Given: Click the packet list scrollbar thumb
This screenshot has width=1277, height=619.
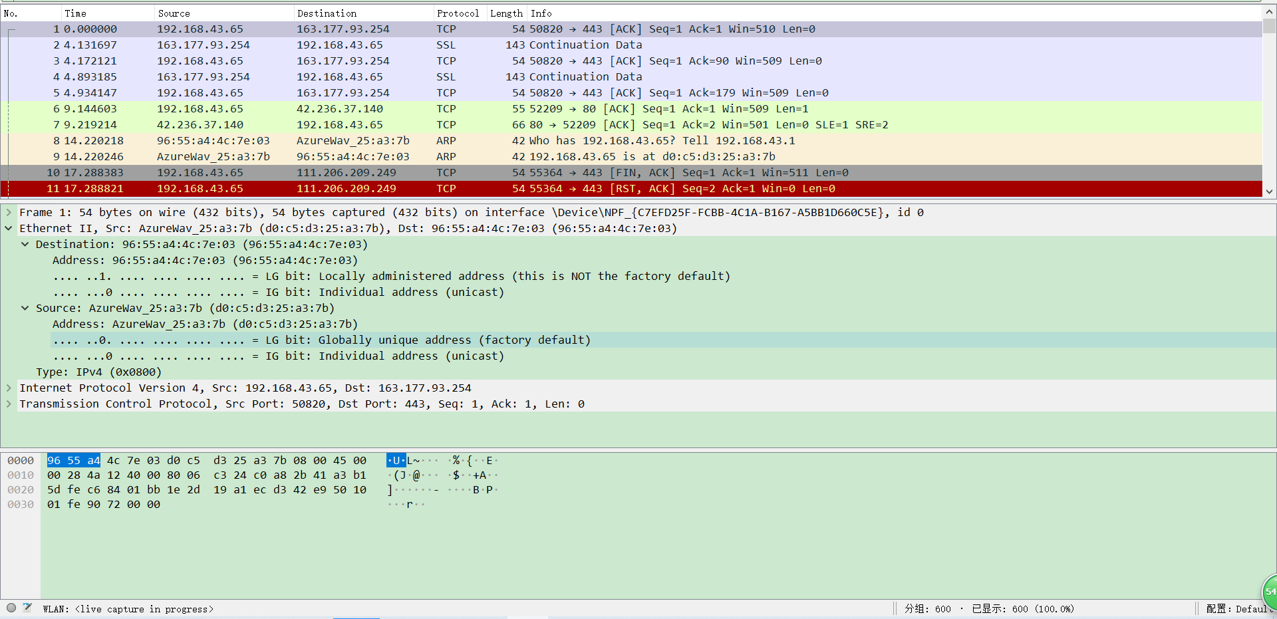Looking at the screenshot, I should click(x=1269, y=25).
